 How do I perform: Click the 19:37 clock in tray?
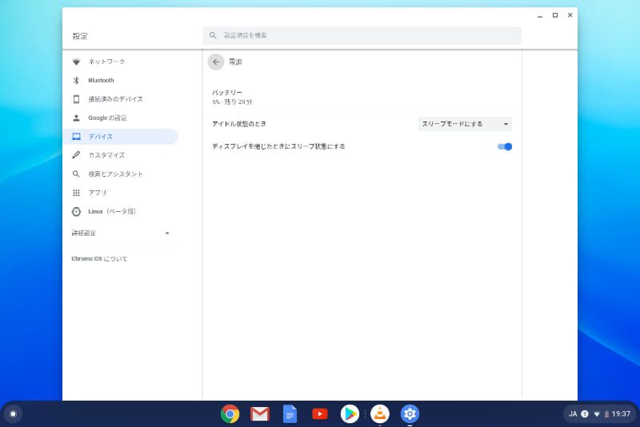click(621, 414)
